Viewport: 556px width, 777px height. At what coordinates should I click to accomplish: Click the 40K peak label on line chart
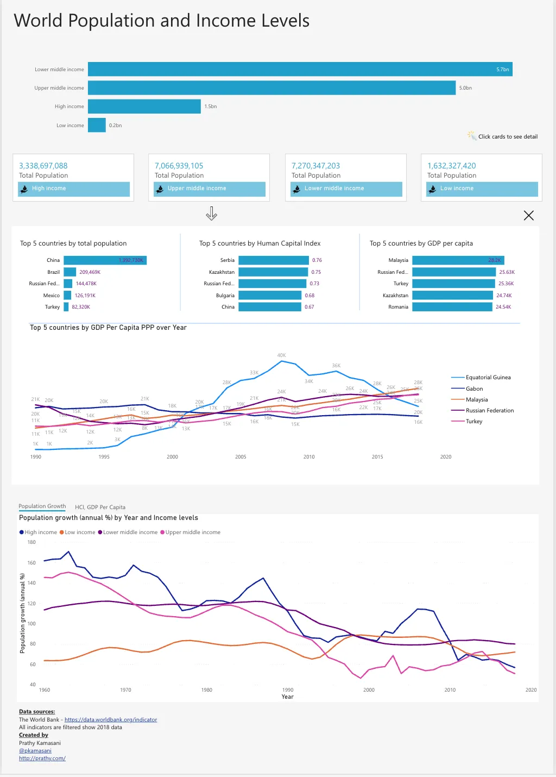pos(281,355)
